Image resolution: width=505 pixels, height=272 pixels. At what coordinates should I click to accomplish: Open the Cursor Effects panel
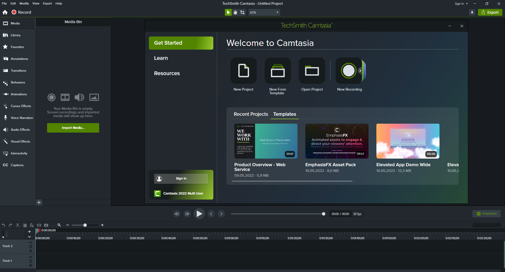[18, 106]
